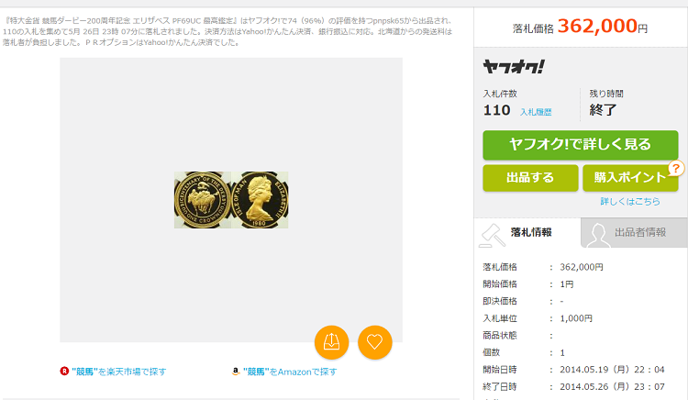This screenshot has width=688, height=400.
Task: Follow the 詳しくはこちら link
Action: (x=630, y=201)
